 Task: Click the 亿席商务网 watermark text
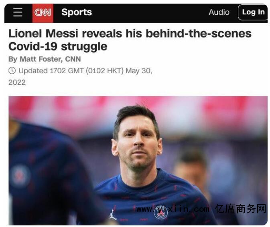pyautogui.click(x=241, y=209)
